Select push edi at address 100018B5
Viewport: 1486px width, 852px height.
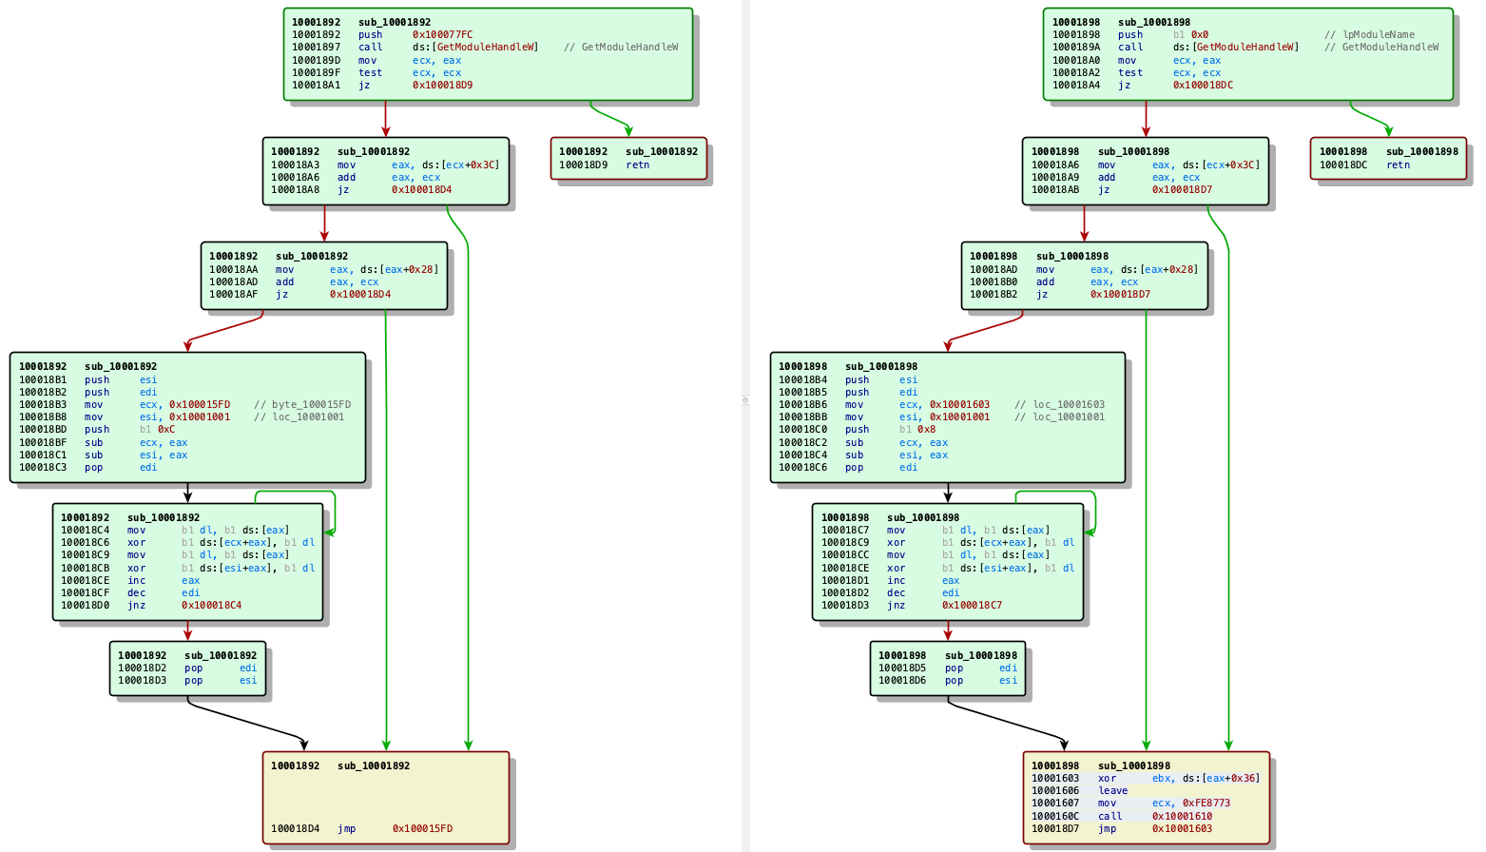pos(848,392)
